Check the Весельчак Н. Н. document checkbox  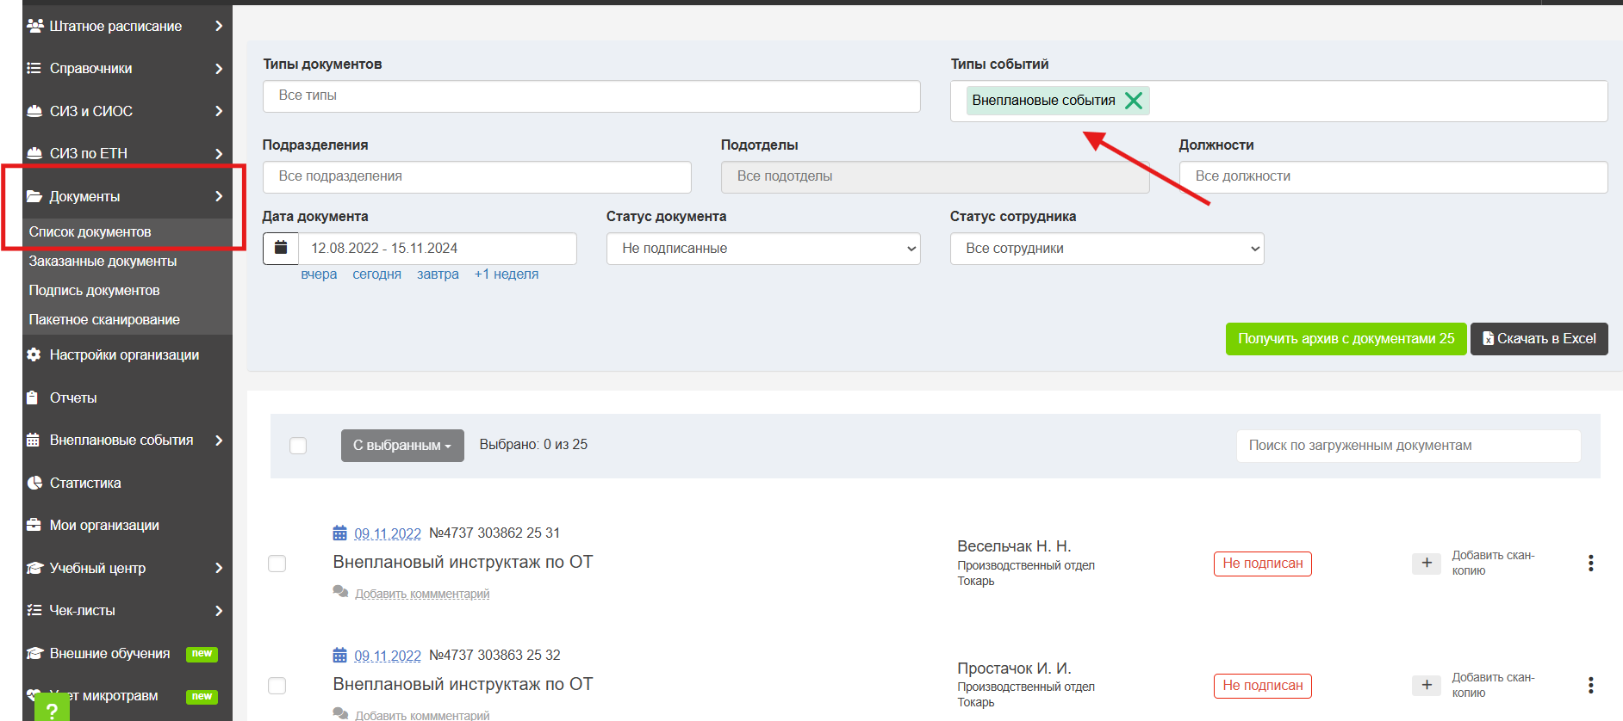[277, 564]
